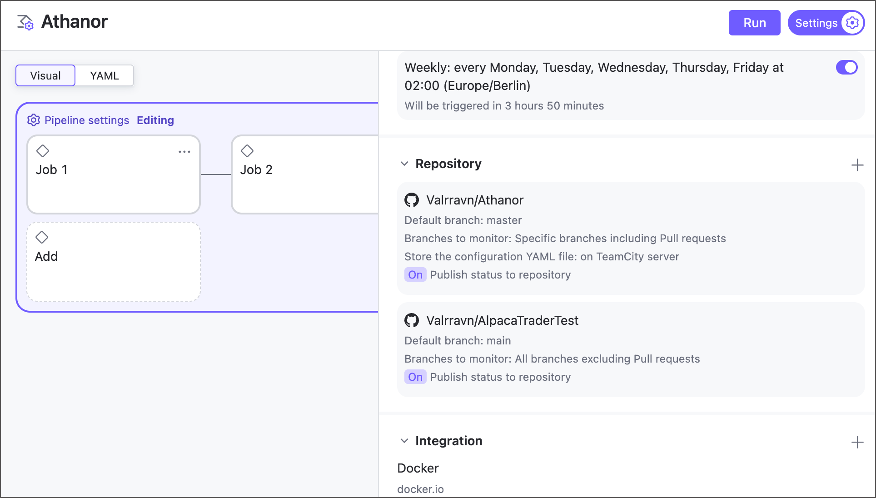Click the Add job placeholder card

pos(113,262)
